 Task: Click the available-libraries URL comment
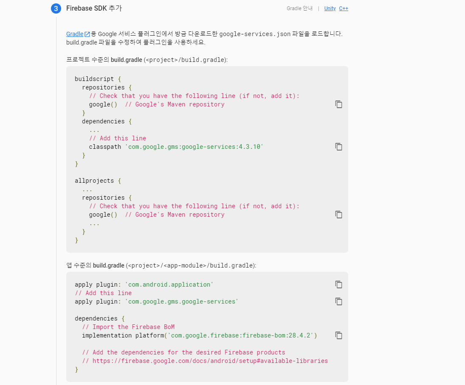point(205,361)
